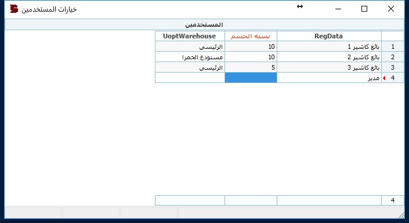Select row number 3 header
This screenshot has width=409, height=223.
point(393,67)
